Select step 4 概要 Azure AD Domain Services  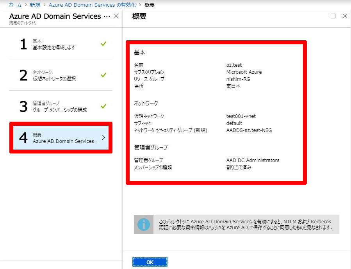(x=61, y=137)
